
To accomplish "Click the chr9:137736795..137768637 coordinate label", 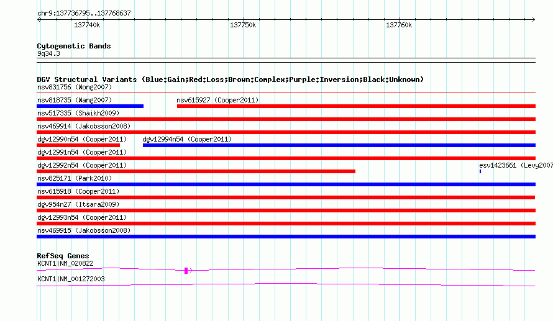I will pos(84,13).
